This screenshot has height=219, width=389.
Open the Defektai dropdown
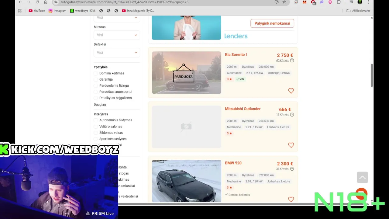117,52
